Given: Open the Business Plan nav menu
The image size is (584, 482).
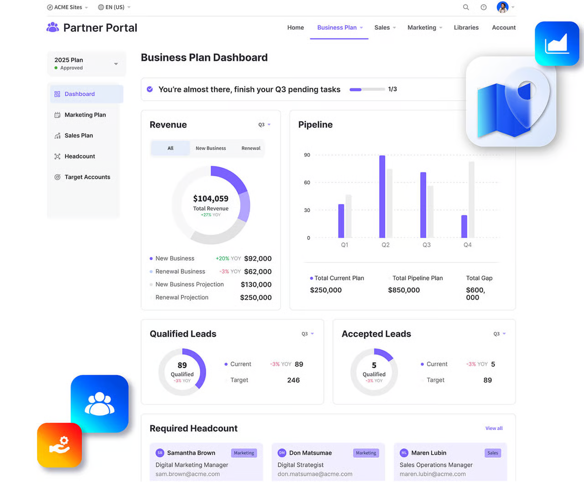Looking at the screenshot, I should [339, 28].
